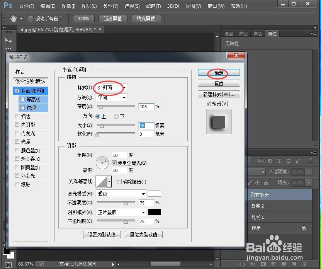
Task: Filter layers by type (T) icon
Action: click(x=279, y=161)
